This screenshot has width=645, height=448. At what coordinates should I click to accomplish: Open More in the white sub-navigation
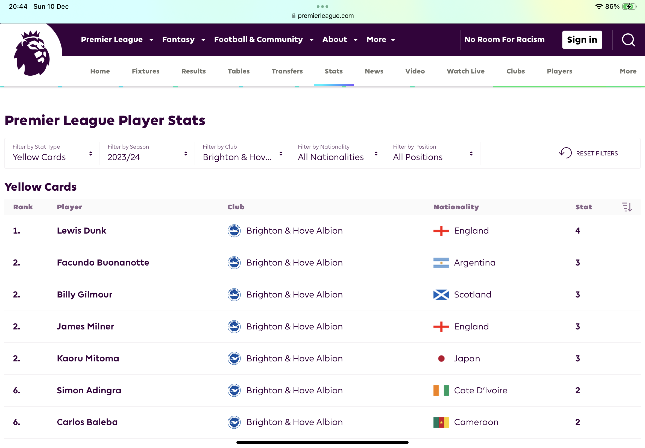[x=628, y=71]
